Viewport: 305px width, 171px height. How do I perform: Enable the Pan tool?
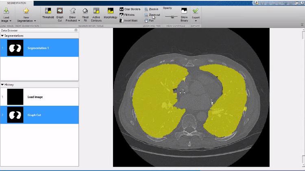[x=149, y=20]
